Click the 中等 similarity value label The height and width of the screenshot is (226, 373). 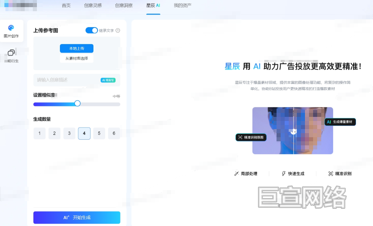(116, 97)
